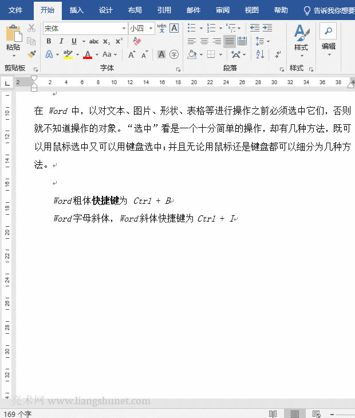Open the font size 小四 dropdown
The width and height of the screenshot is (355, 418).
pyautogui.click(x=151, y=28)
